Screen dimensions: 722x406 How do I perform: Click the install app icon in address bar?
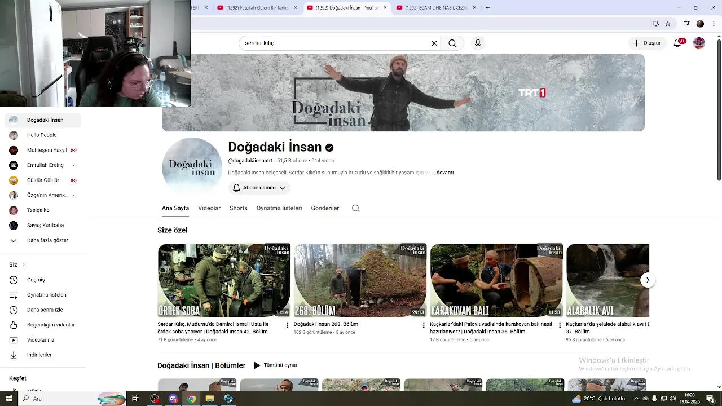pos(655,24)
